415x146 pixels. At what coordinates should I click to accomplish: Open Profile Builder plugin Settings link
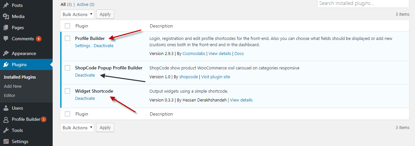[83, 46]
